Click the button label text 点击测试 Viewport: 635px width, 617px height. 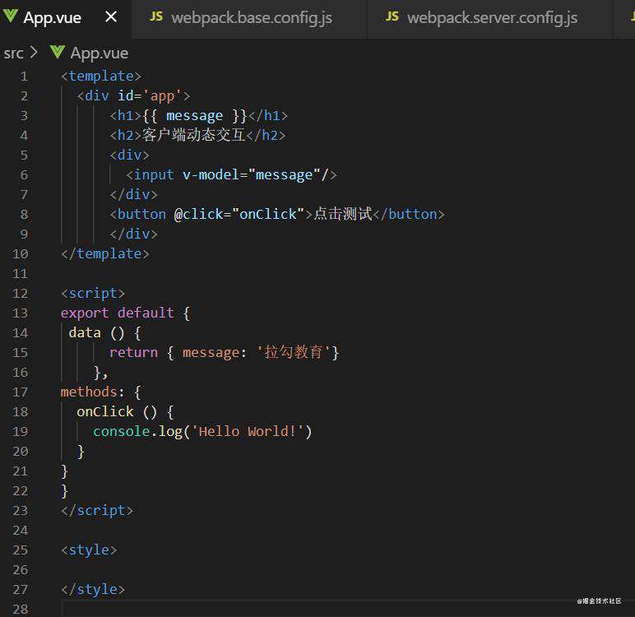(x=343, y=214)
